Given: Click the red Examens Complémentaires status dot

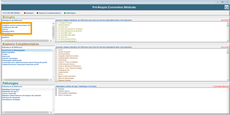Looking at the screenshot, I should coord(38,13).
